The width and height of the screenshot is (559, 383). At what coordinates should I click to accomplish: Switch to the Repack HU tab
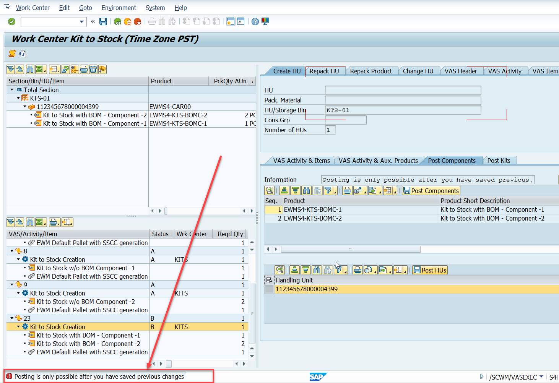(324, 71)
